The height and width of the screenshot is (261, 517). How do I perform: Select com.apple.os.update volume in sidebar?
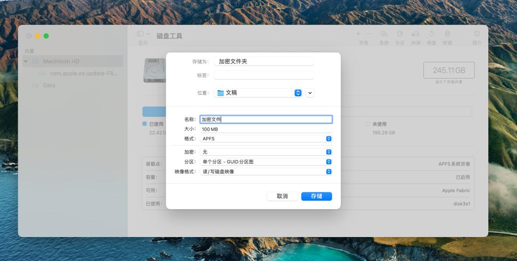83,73
